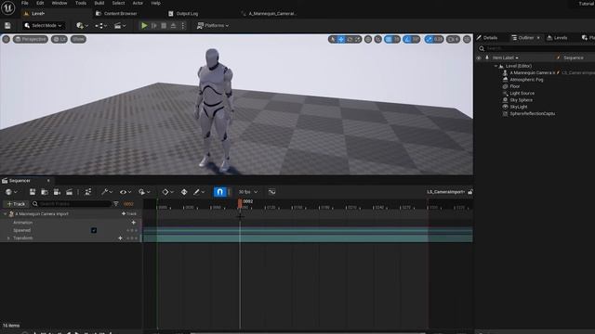The image size is (595, 334).
Task: Toggle Sequencer snapping magnet button
Action: 219,192
